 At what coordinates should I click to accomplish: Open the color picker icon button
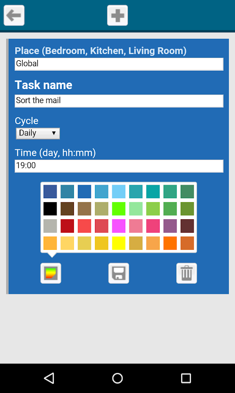tap(50, 273)
